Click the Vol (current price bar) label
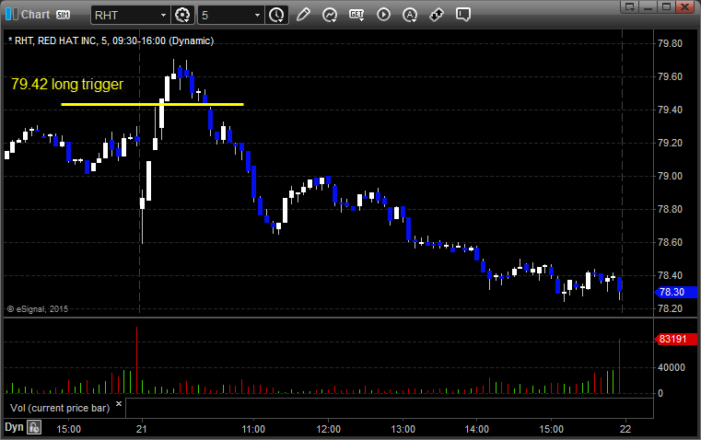Image resolution: width=701 pixels, height=440 pixels. coord(60,408)
